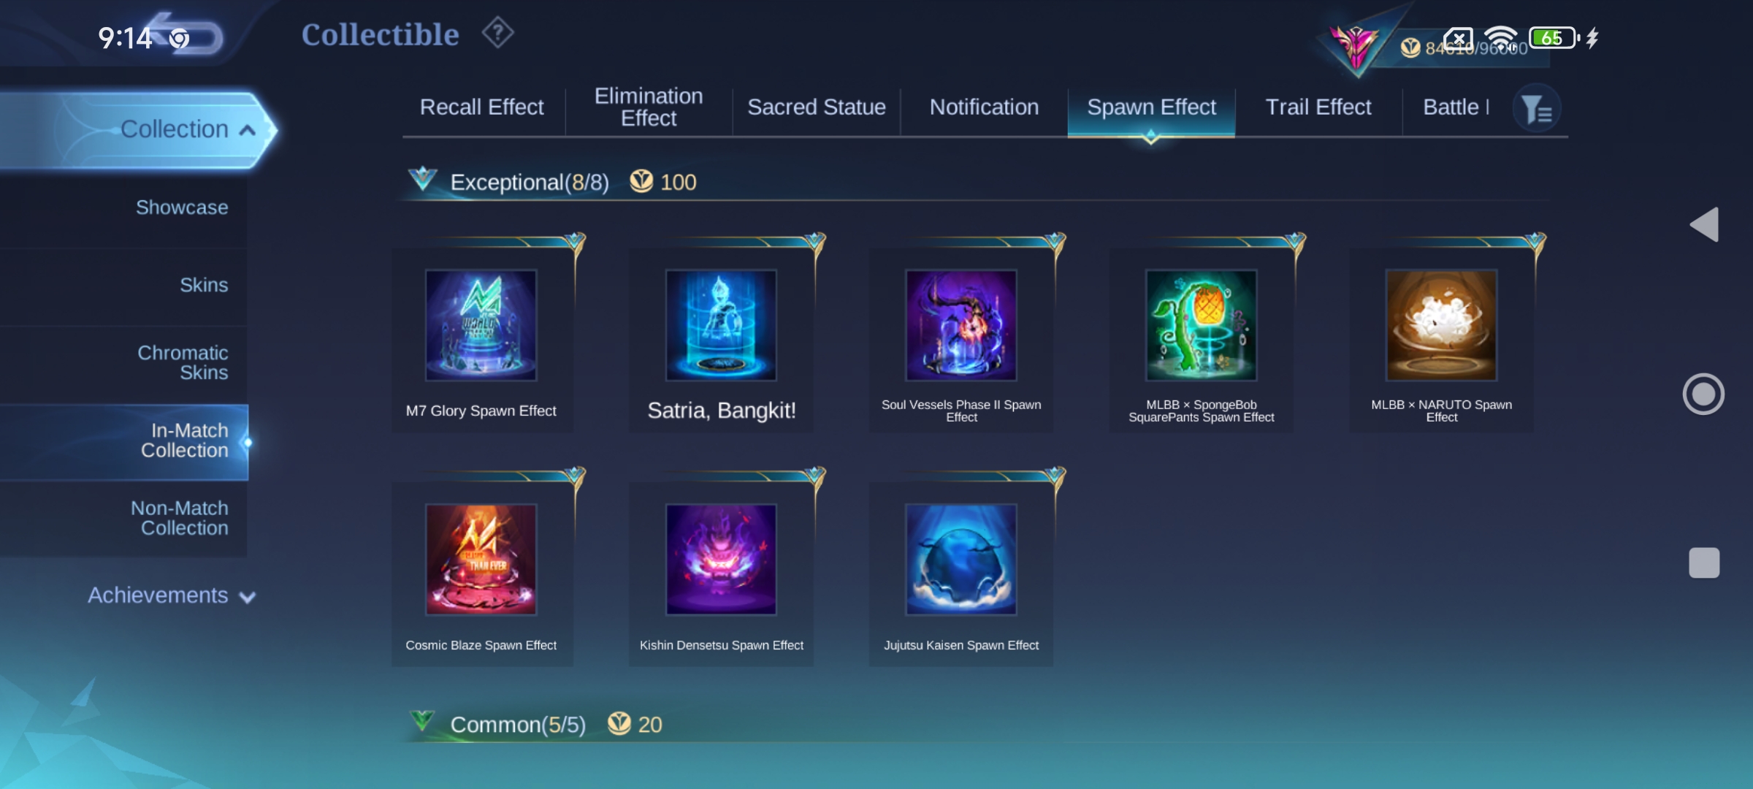
Task: Select the Satria, Bangkit! spawn effect
Action: (x=721, y=325)
